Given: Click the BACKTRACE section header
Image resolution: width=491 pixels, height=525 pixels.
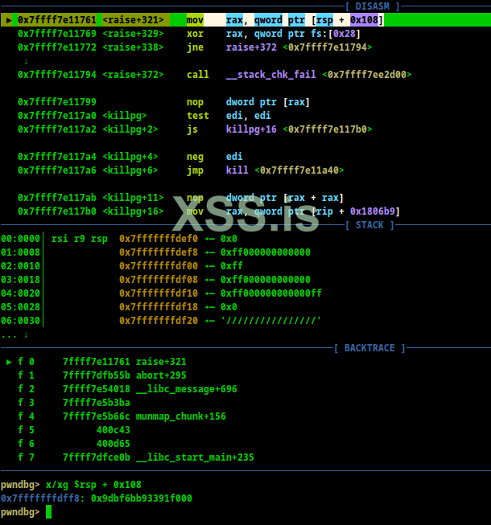Looking at the screenshot, I should click(x=369, y=348).
